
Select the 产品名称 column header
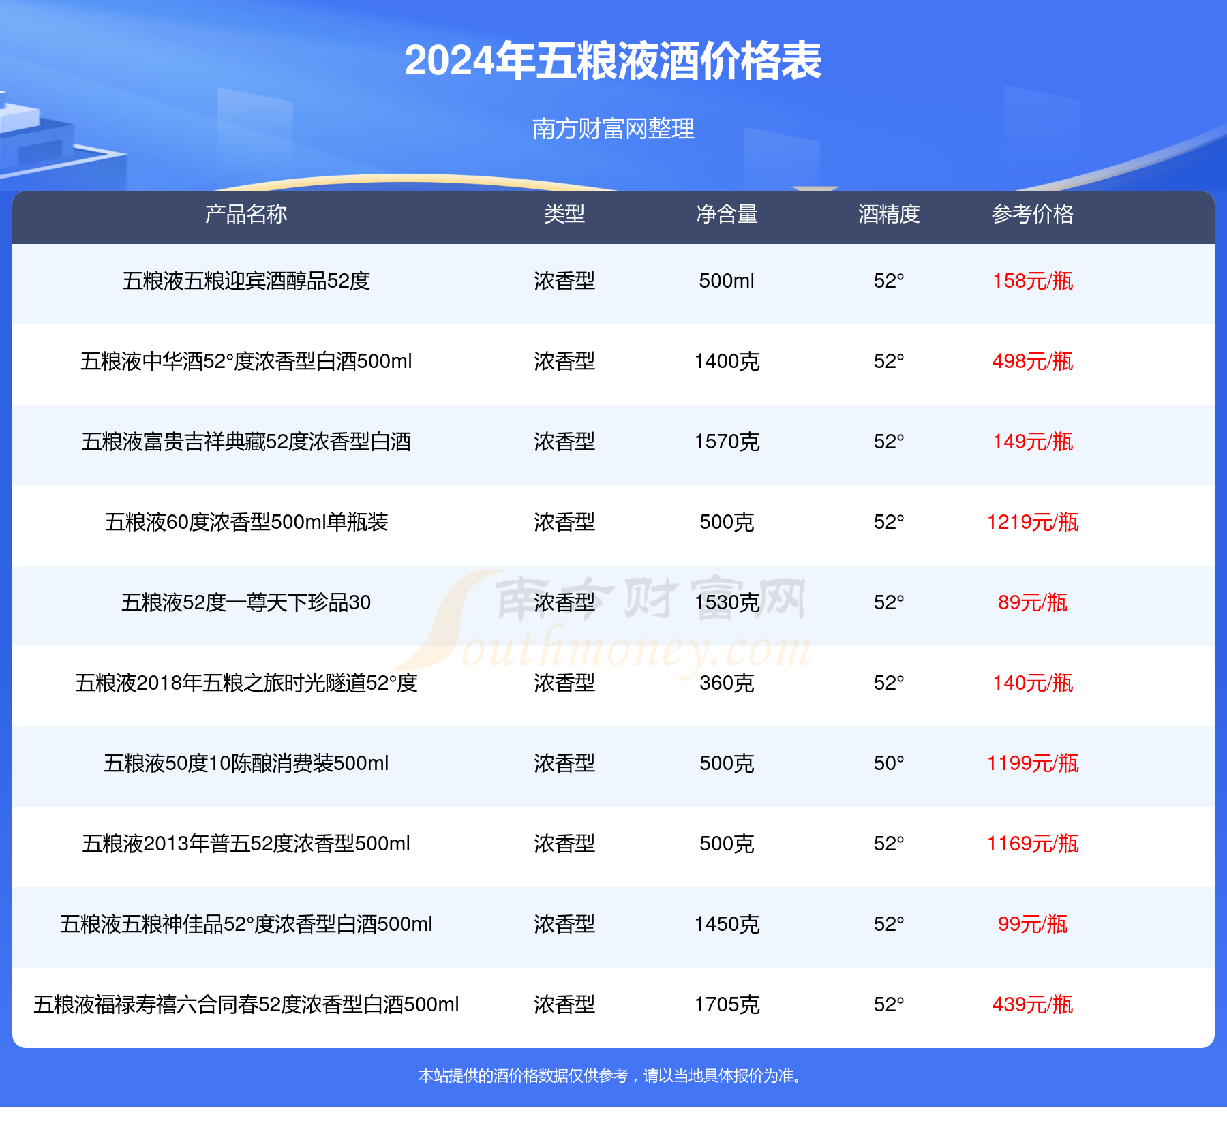point(246,214)
